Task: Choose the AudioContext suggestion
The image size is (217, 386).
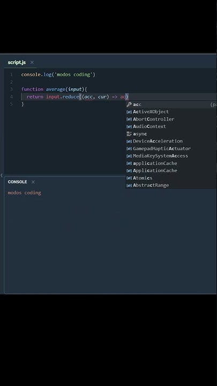Action: (x=171, y=127)
